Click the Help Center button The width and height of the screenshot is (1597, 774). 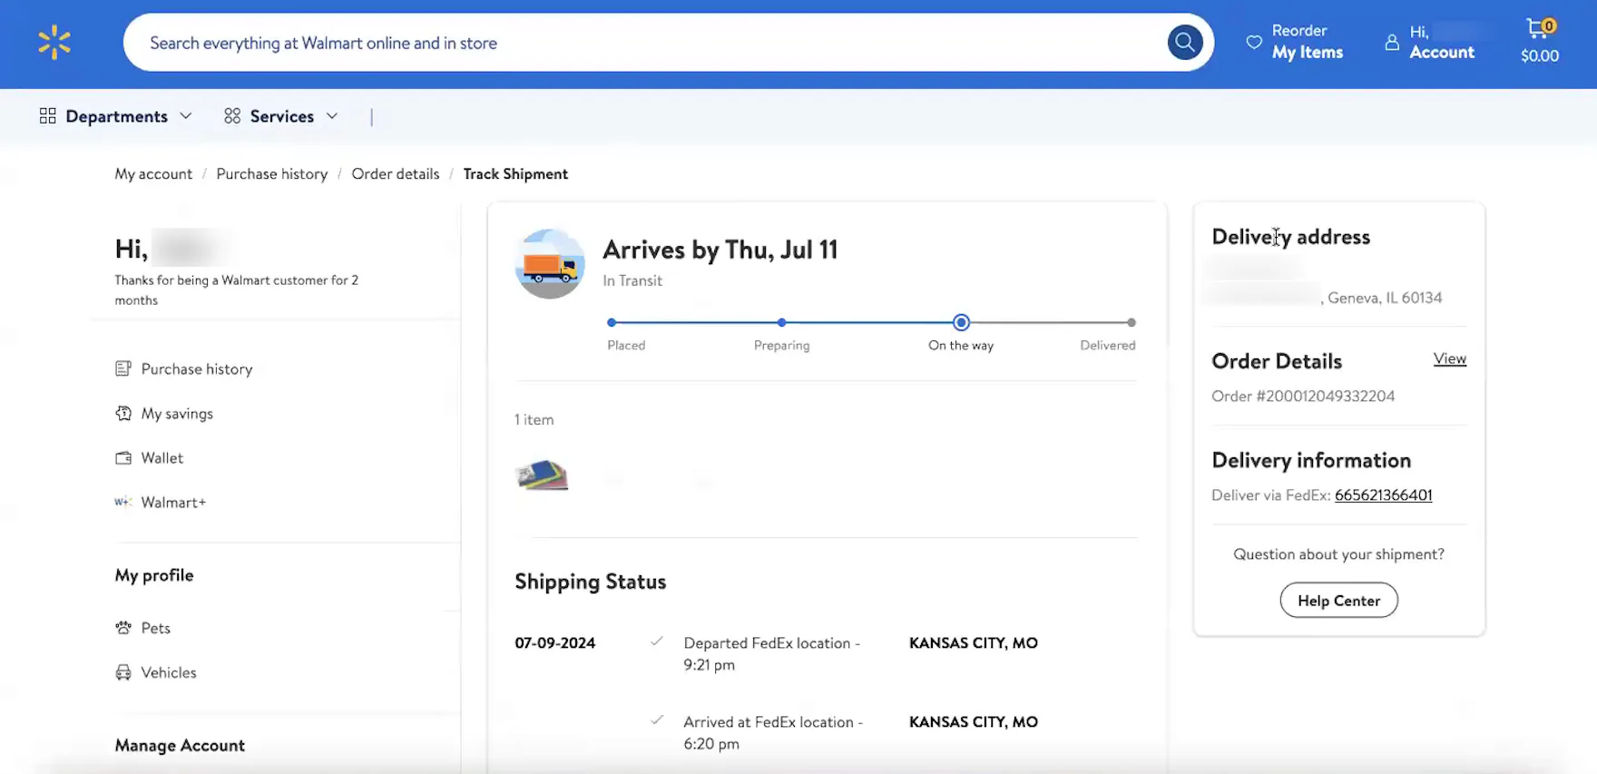point(1338,600)
